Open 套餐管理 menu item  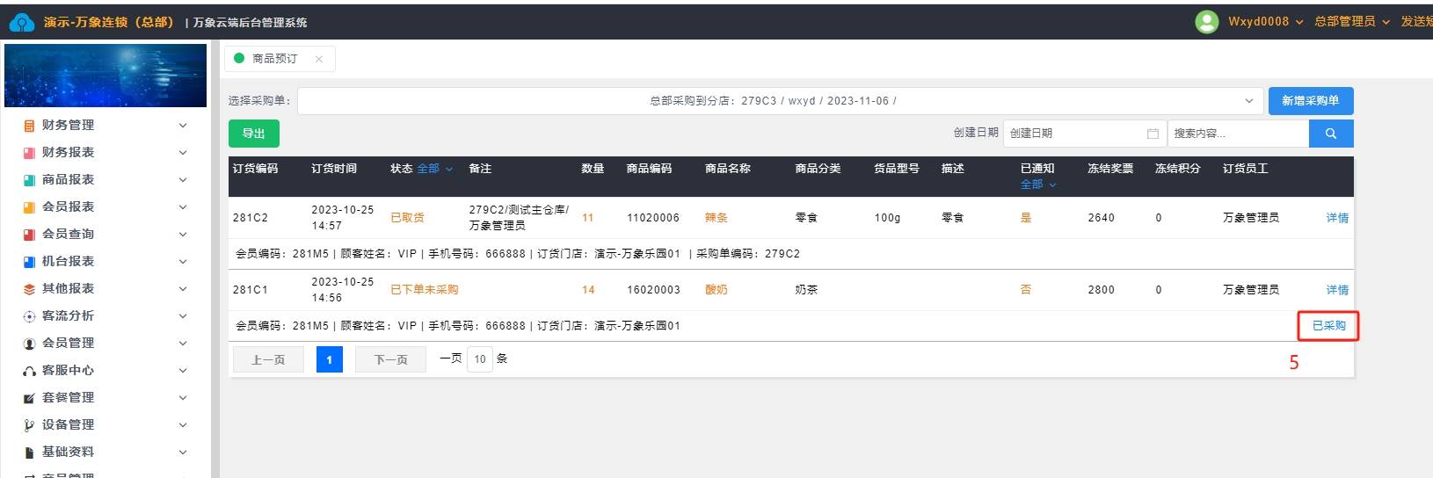click(105, 398)
